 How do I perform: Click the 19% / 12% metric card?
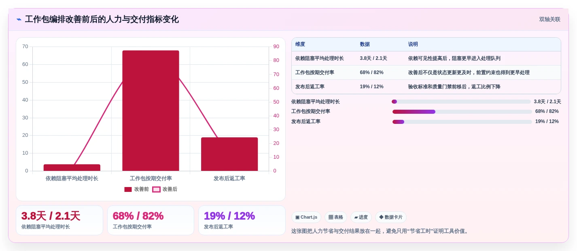[x=242, y=220]
